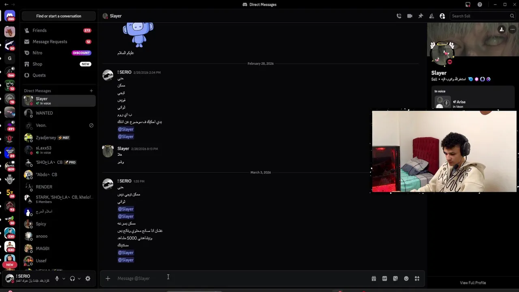
Task: Open the Shop page
Action: (59, 64)
